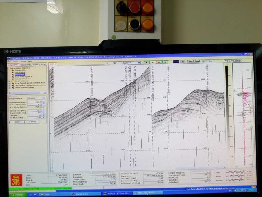This screenshot has height=197, width=262.
Task: Open the File menu
Action: 9,61
